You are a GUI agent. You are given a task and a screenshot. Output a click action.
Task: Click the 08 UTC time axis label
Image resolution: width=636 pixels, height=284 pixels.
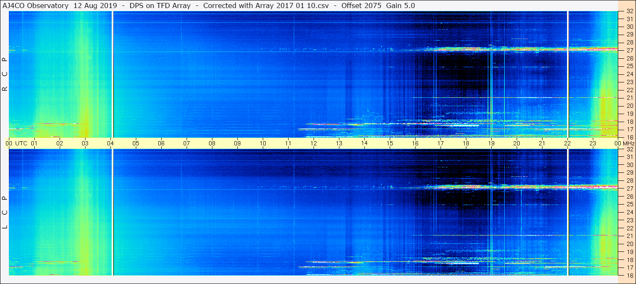click(212, 143)
